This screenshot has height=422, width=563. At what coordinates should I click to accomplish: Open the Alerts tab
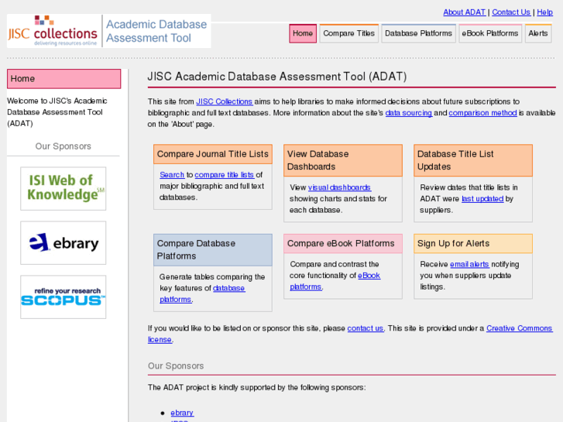pyautogui.click(x=538, y=33)
